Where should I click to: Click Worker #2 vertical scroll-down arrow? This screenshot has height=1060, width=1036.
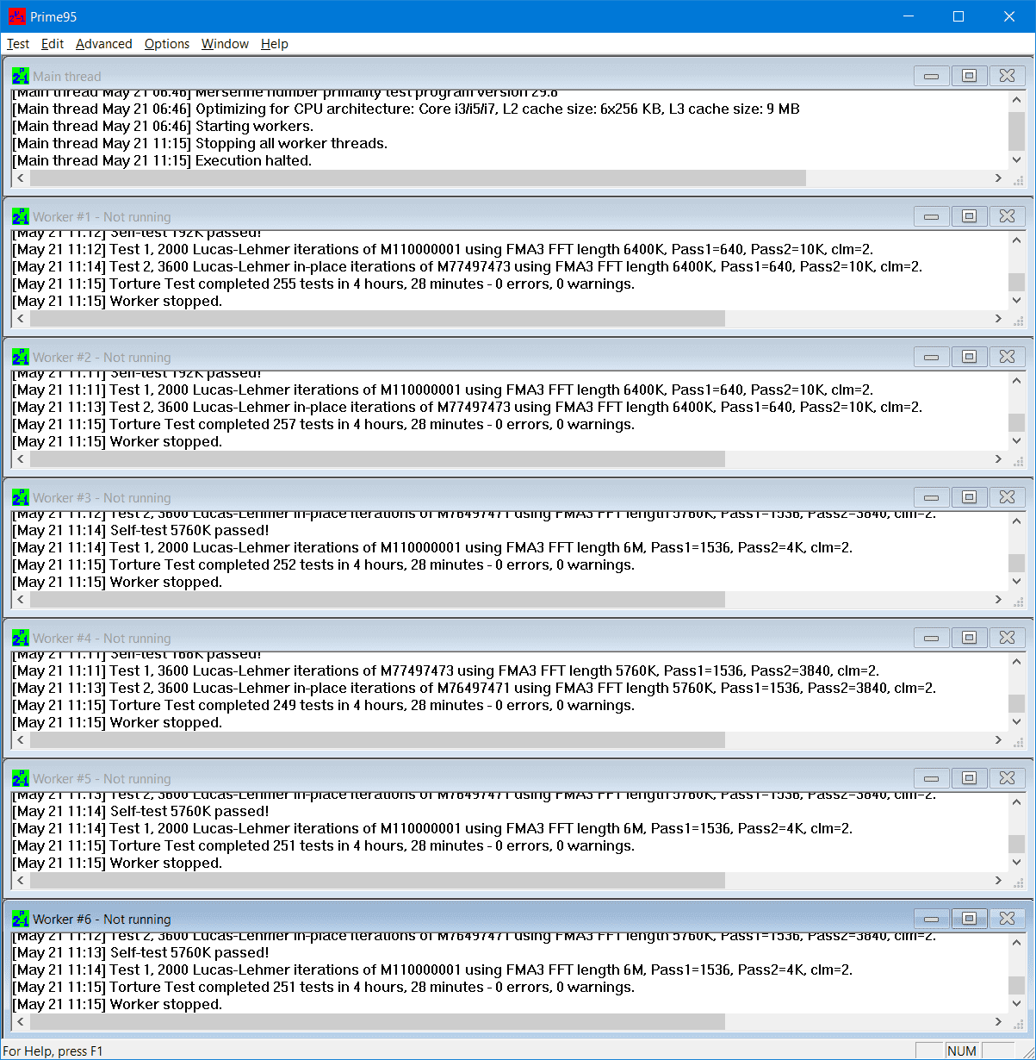(x=1016, y=441)
